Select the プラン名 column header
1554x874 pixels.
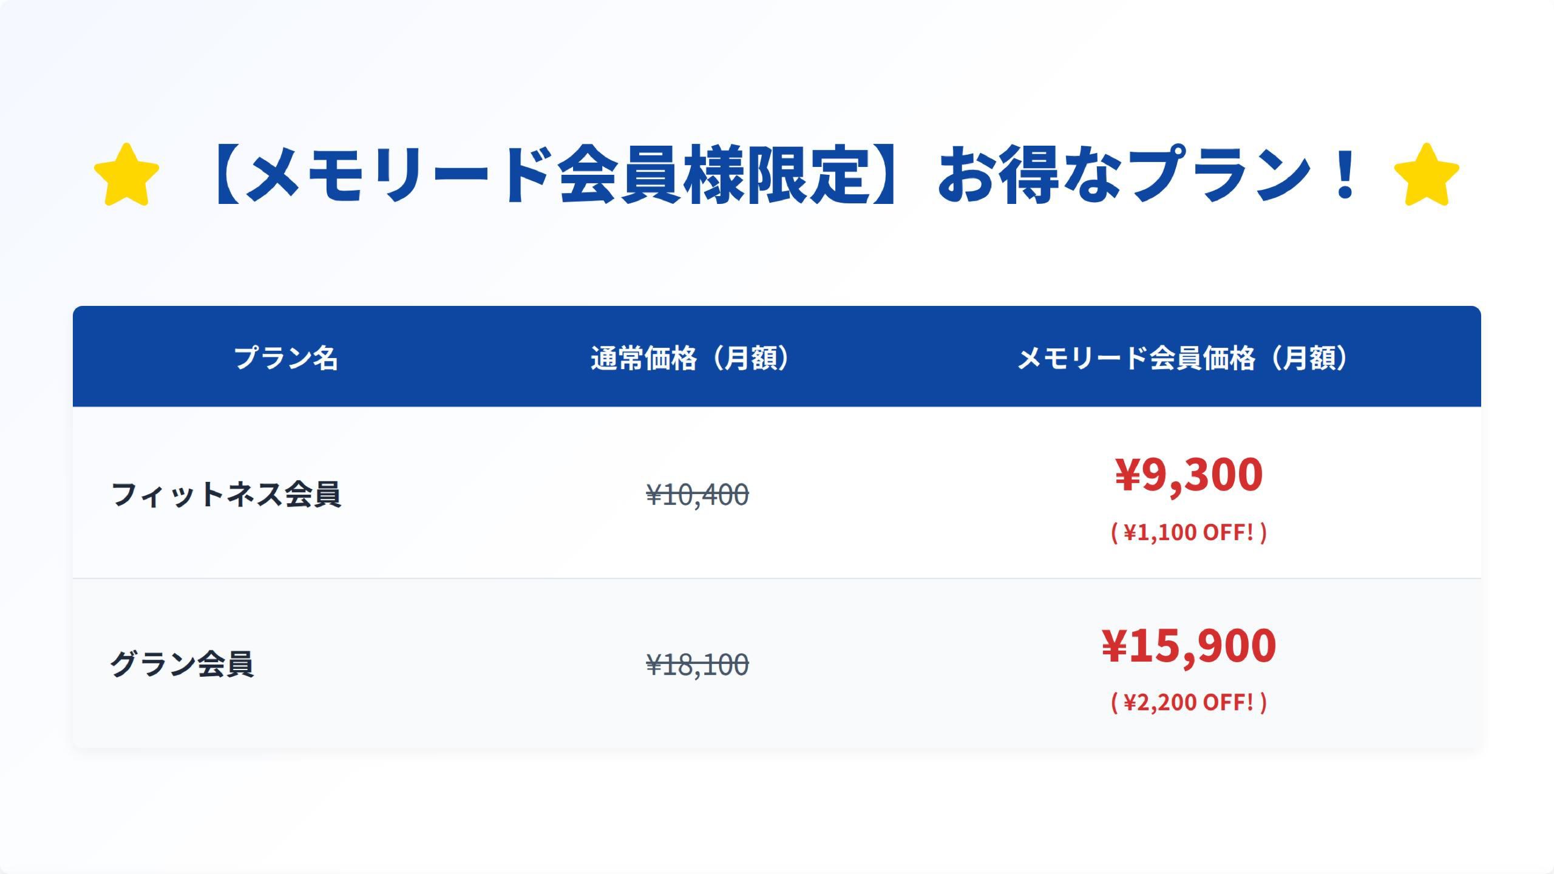tap(286, 357)
